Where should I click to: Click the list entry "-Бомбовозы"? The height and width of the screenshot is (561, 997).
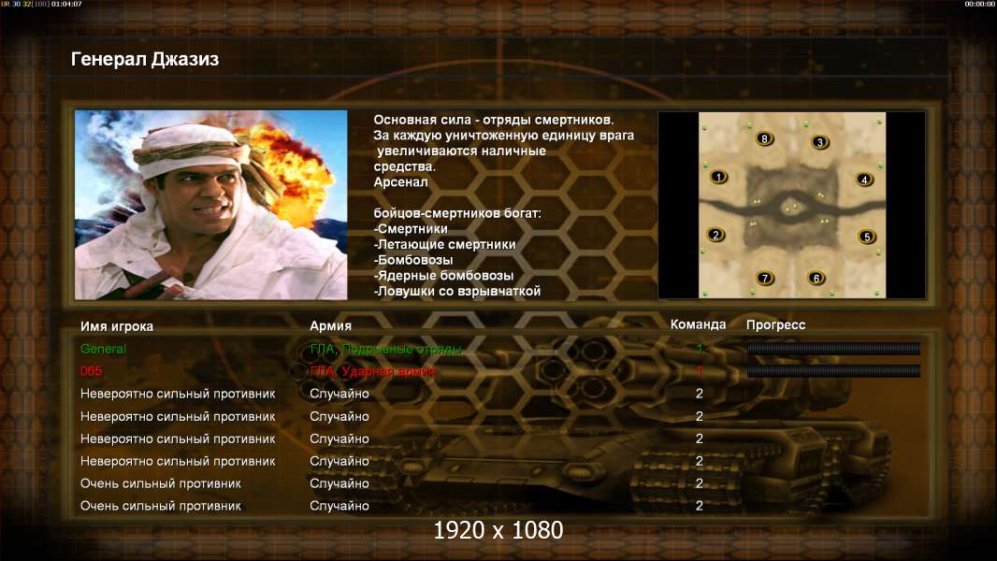(413, 260)
